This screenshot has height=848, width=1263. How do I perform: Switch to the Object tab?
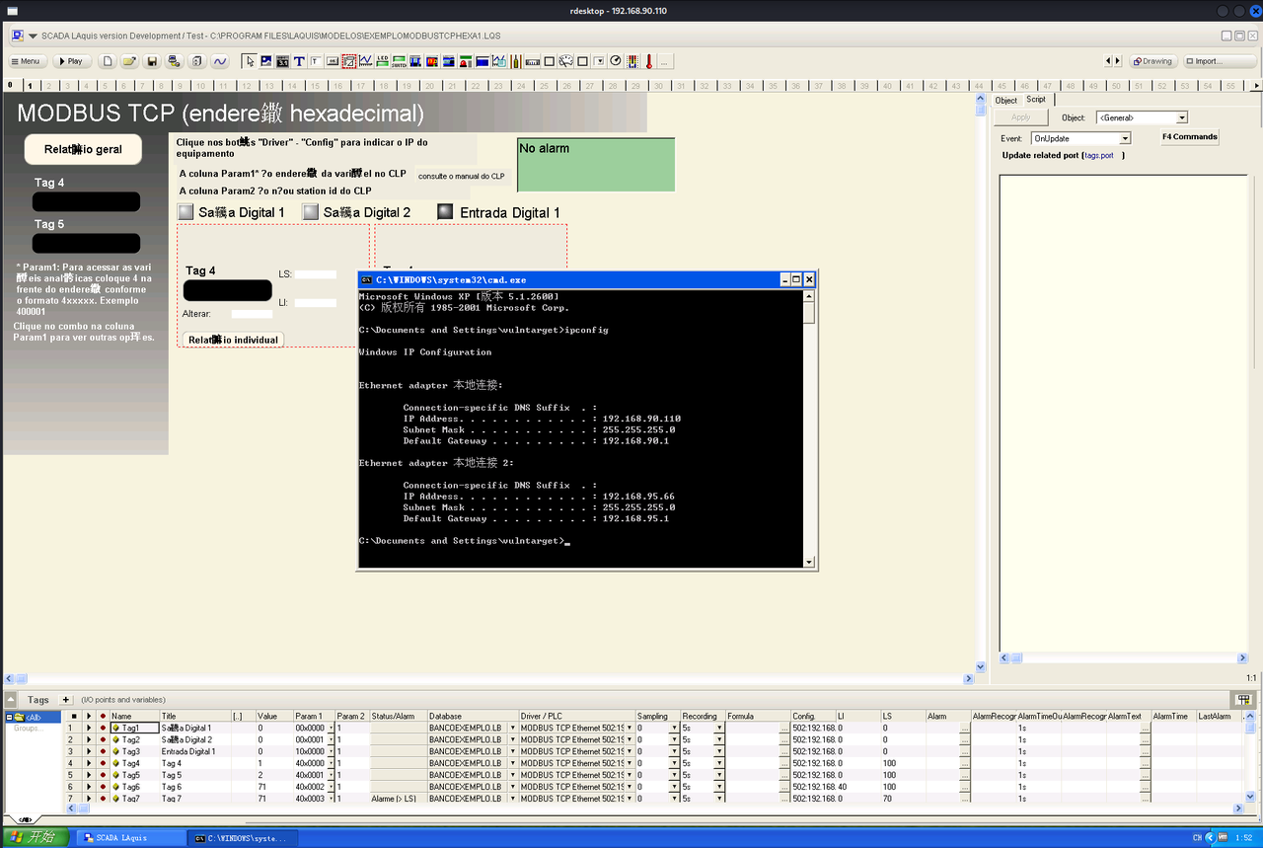[1005, 100]
